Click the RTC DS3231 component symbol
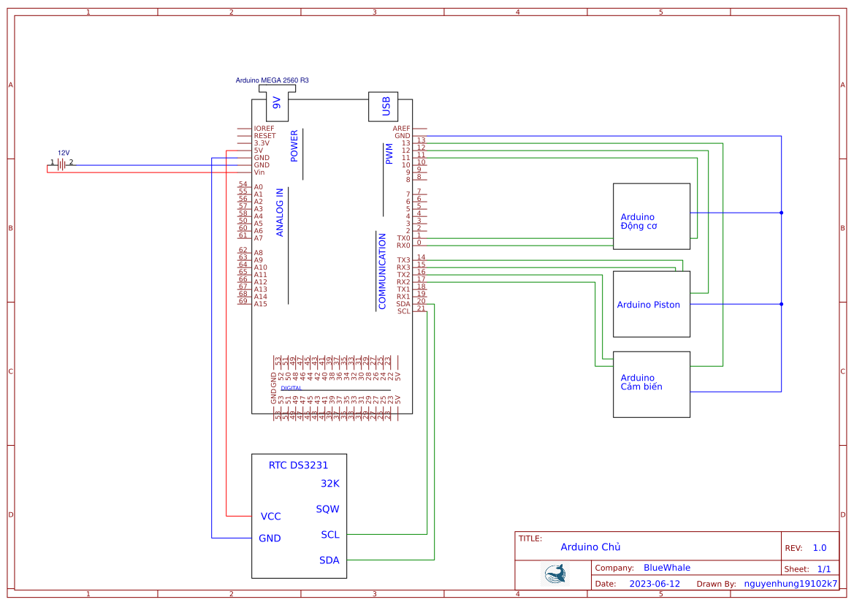854x605 pixels. [x=300, y=515]
